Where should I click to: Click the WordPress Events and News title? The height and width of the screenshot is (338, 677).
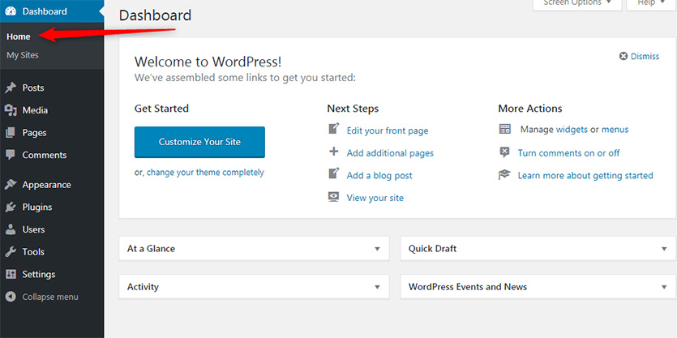(468, 287)
